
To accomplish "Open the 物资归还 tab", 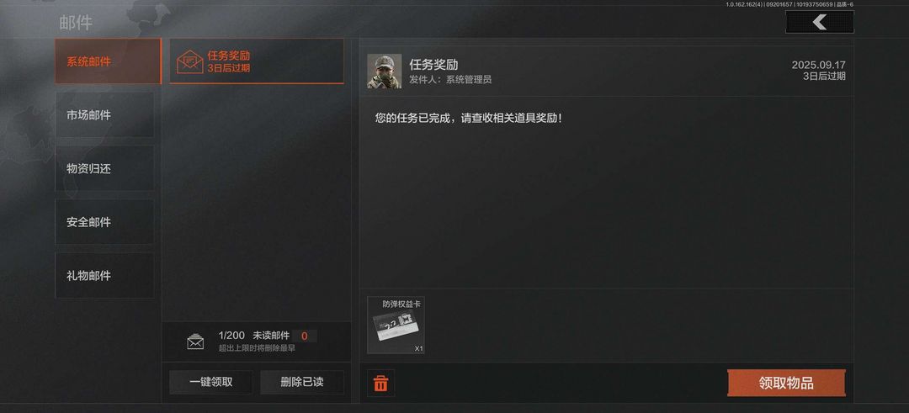I will click(105, 168).
